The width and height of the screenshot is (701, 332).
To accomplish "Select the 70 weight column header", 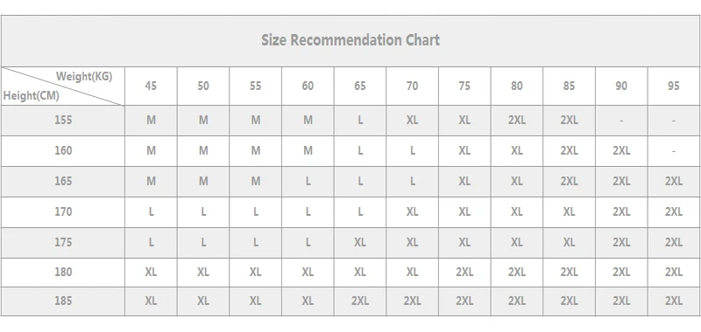I will coord(412,86).
